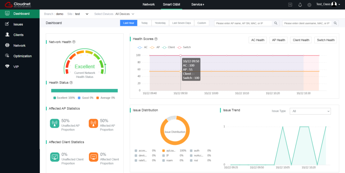Click the Health Scores help icon
The image size is (345, 173).
[156, 39]
